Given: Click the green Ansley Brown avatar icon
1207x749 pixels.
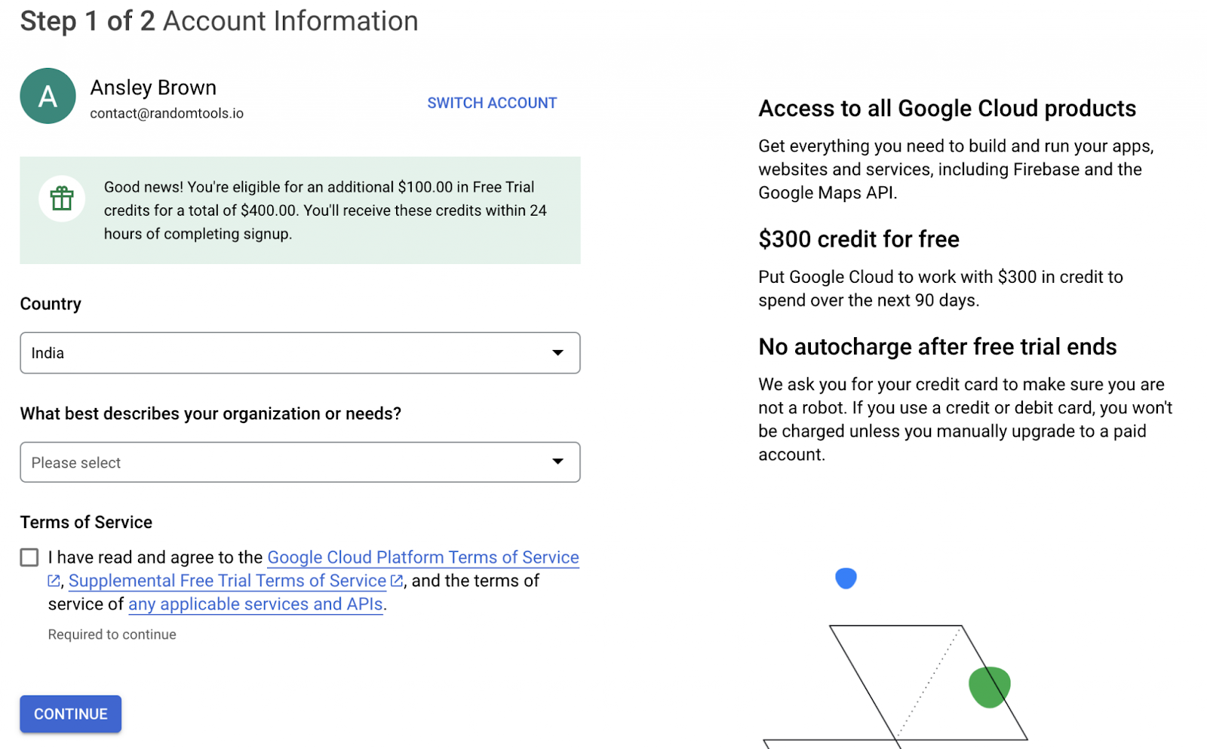Looking at the screenshot, I should click(x=48, y=97).
